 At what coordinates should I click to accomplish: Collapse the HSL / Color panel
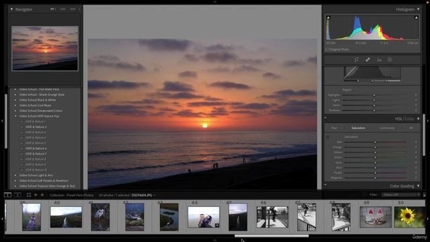tap(418, 119)
